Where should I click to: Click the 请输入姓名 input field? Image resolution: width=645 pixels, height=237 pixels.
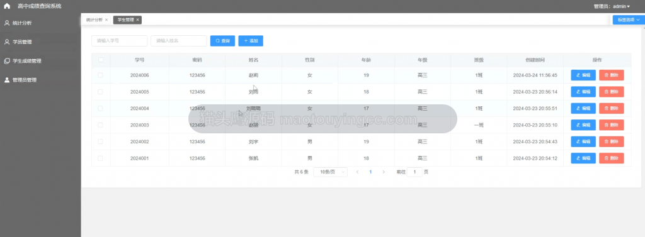[178, 41]
